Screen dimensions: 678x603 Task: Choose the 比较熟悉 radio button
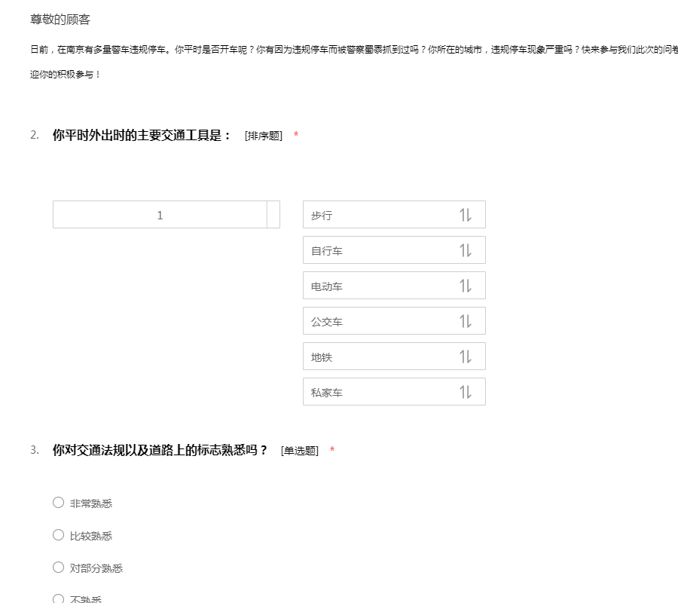click(58, 535)
